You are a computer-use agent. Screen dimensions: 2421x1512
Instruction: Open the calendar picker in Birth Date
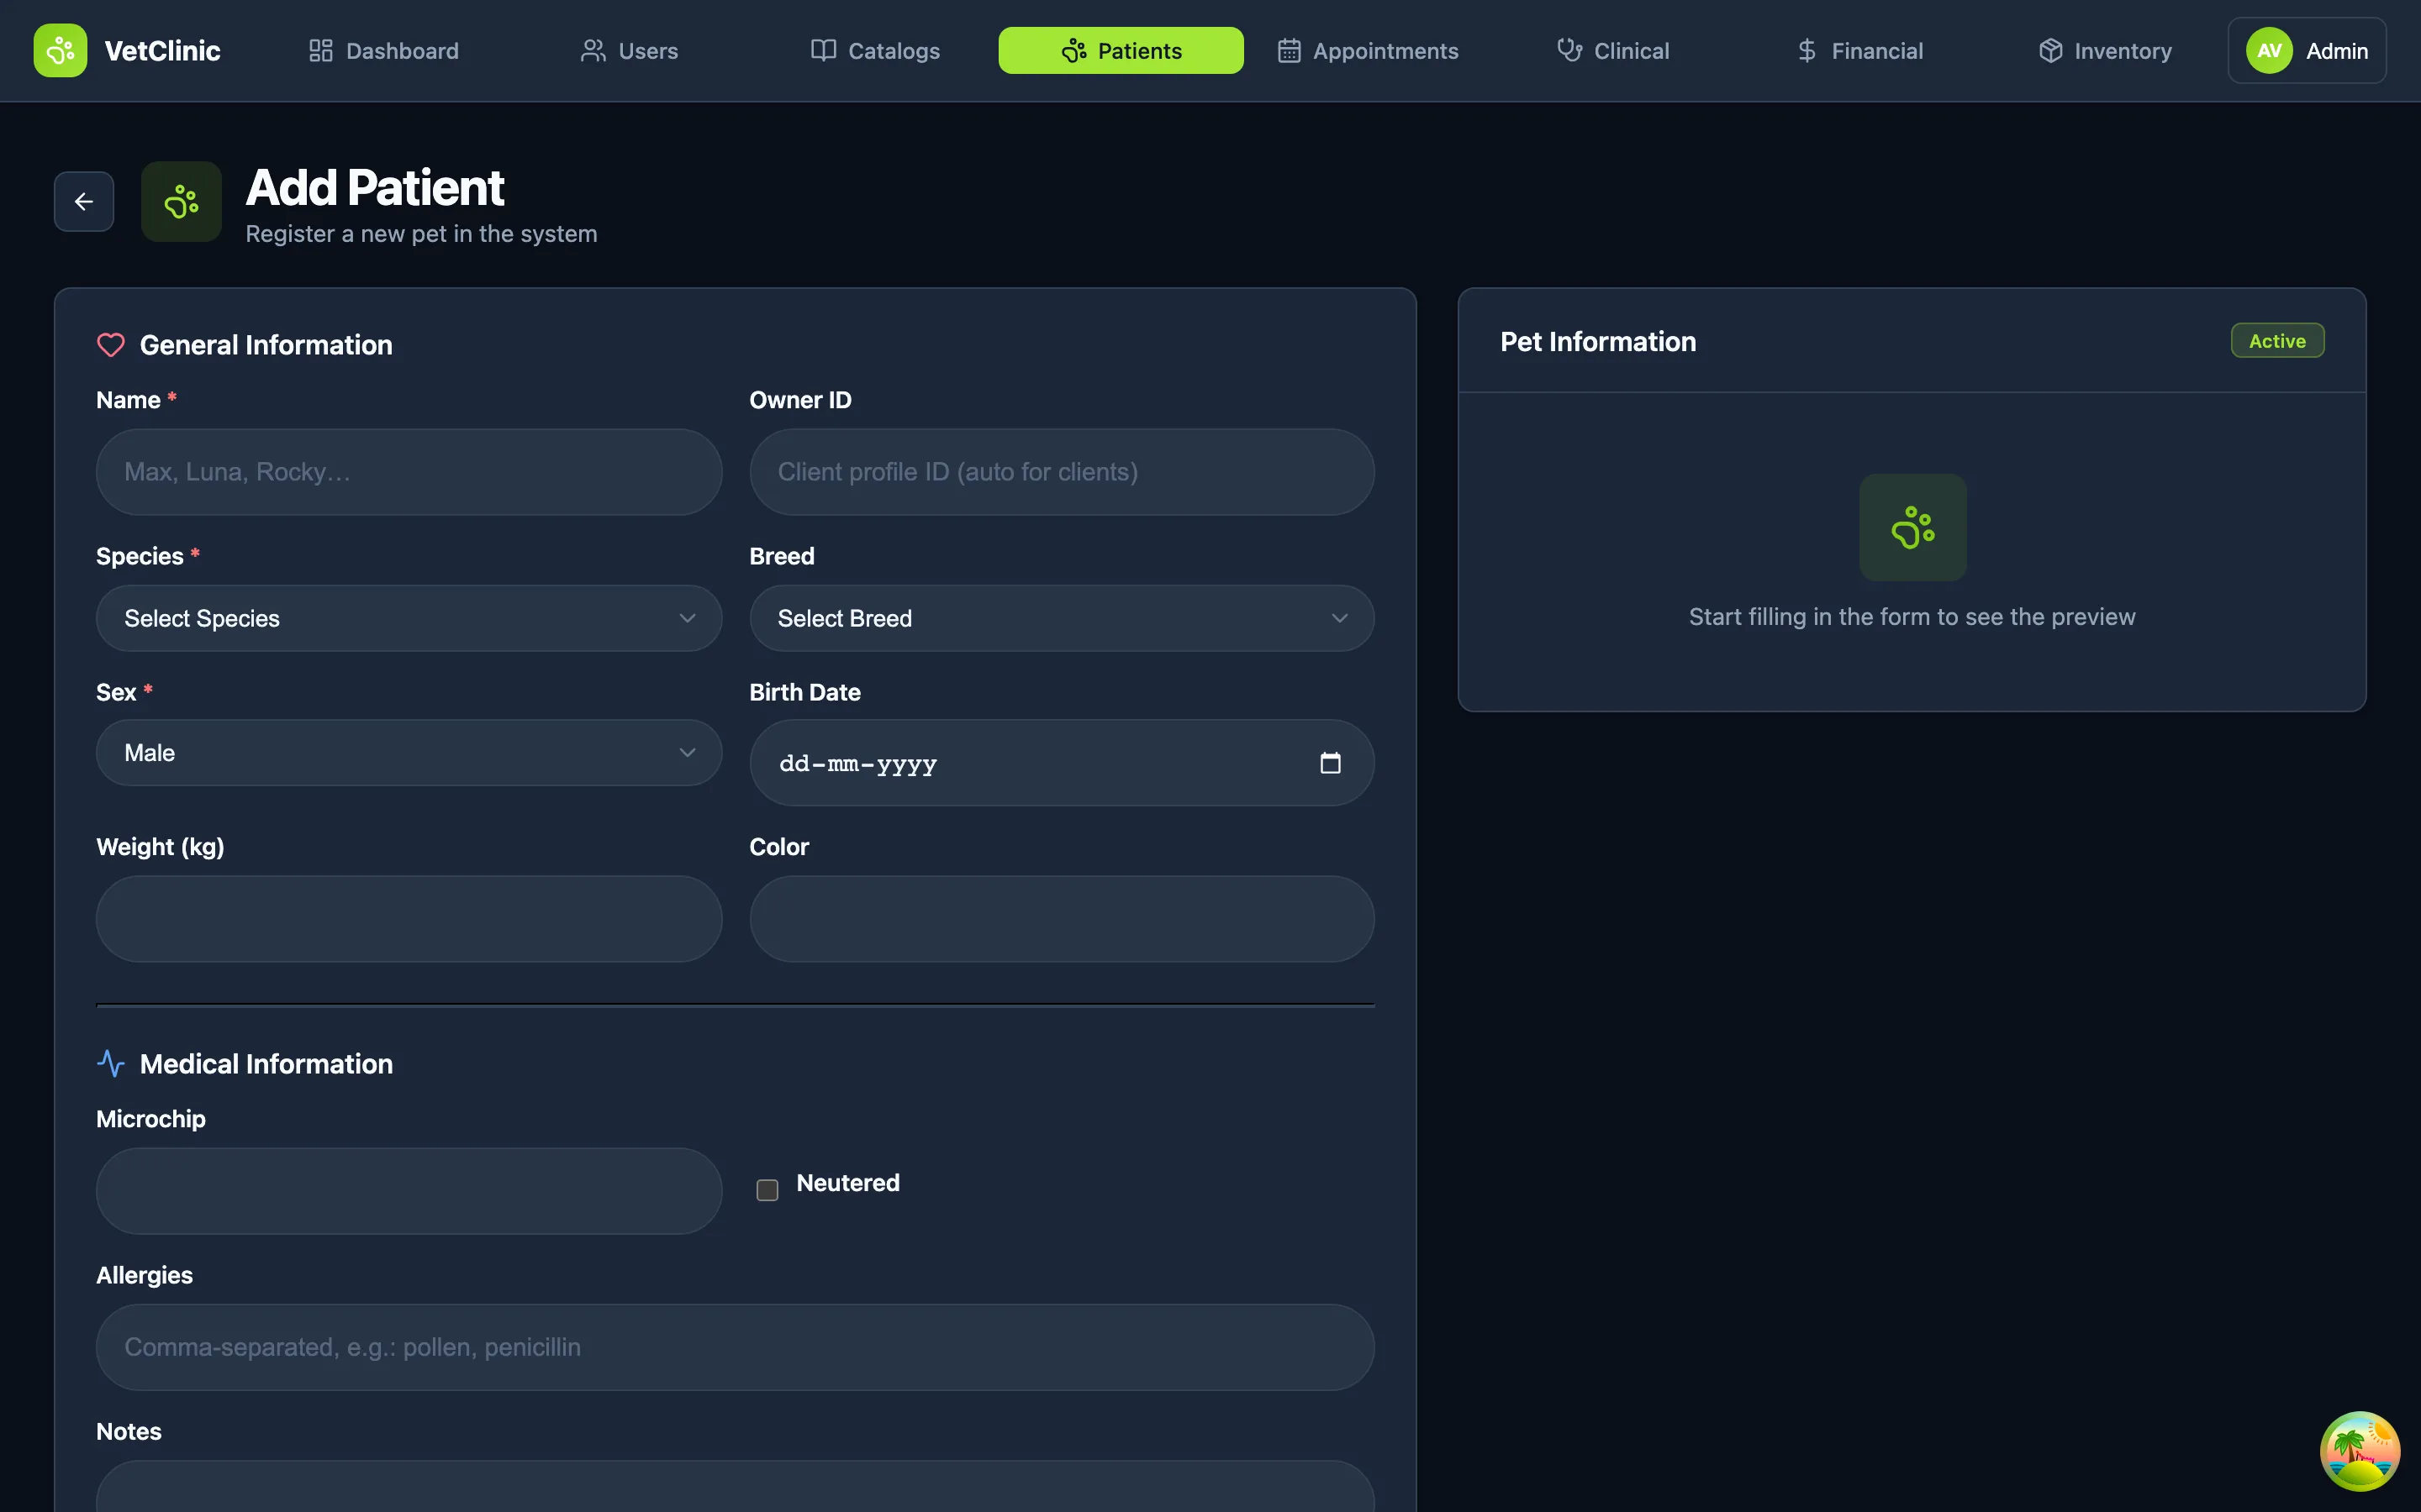(1330, 763)
